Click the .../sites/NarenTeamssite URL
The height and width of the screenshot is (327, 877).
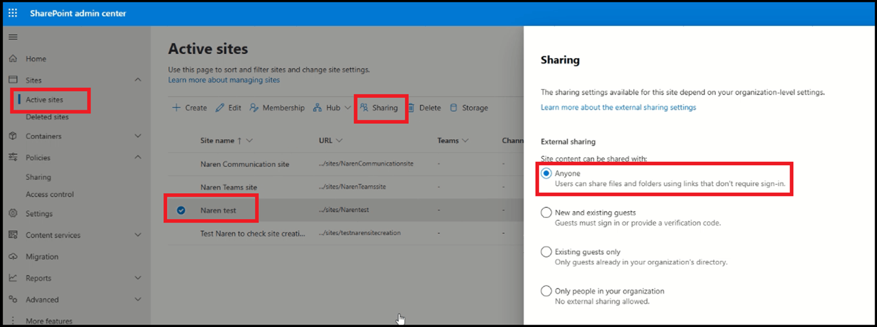point(352,187)
